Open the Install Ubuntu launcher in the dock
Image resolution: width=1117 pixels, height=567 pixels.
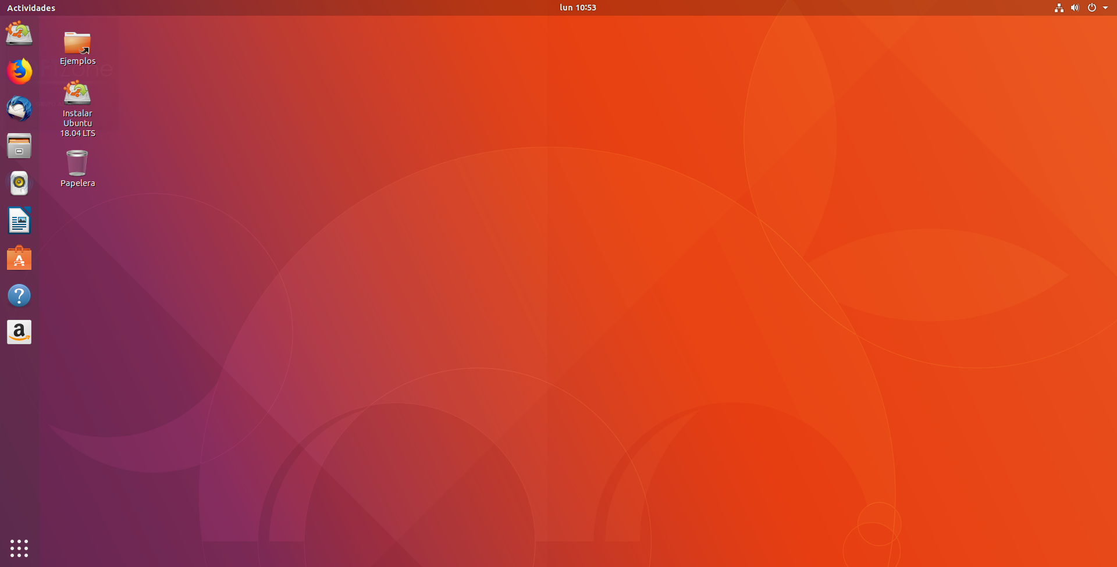(x=19, y=34)
